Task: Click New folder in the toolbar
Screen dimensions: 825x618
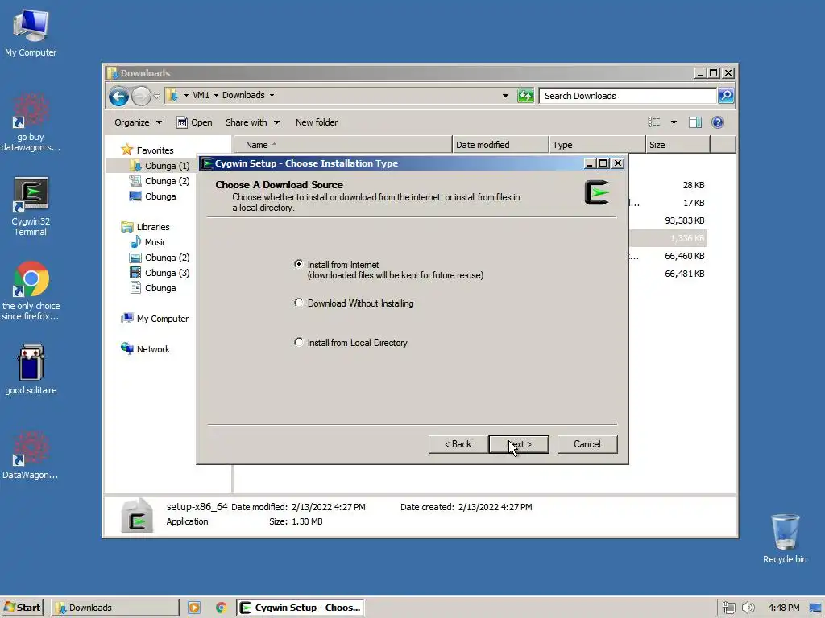Action: coord(316,122)
